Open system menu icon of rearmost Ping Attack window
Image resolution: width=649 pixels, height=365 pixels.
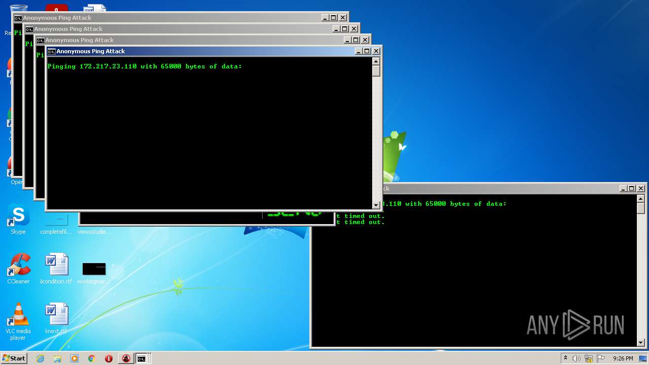18,18
